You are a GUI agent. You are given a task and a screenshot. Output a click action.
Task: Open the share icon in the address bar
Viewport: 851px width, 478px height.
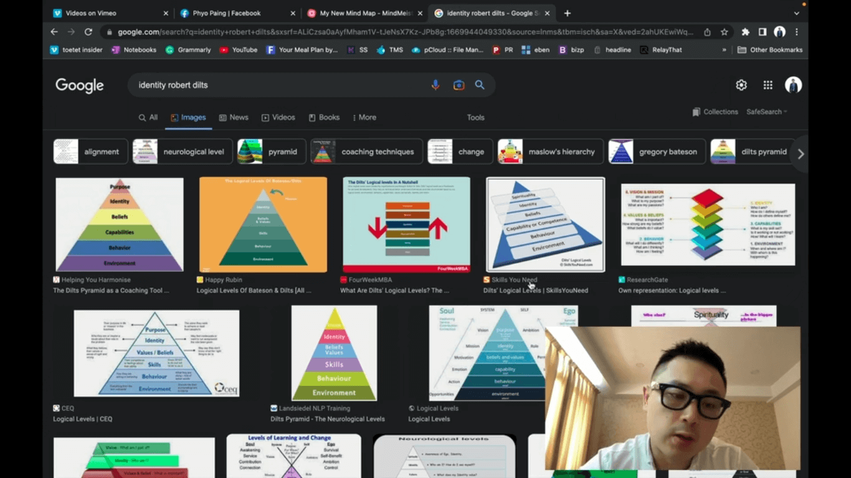point(707,32)
